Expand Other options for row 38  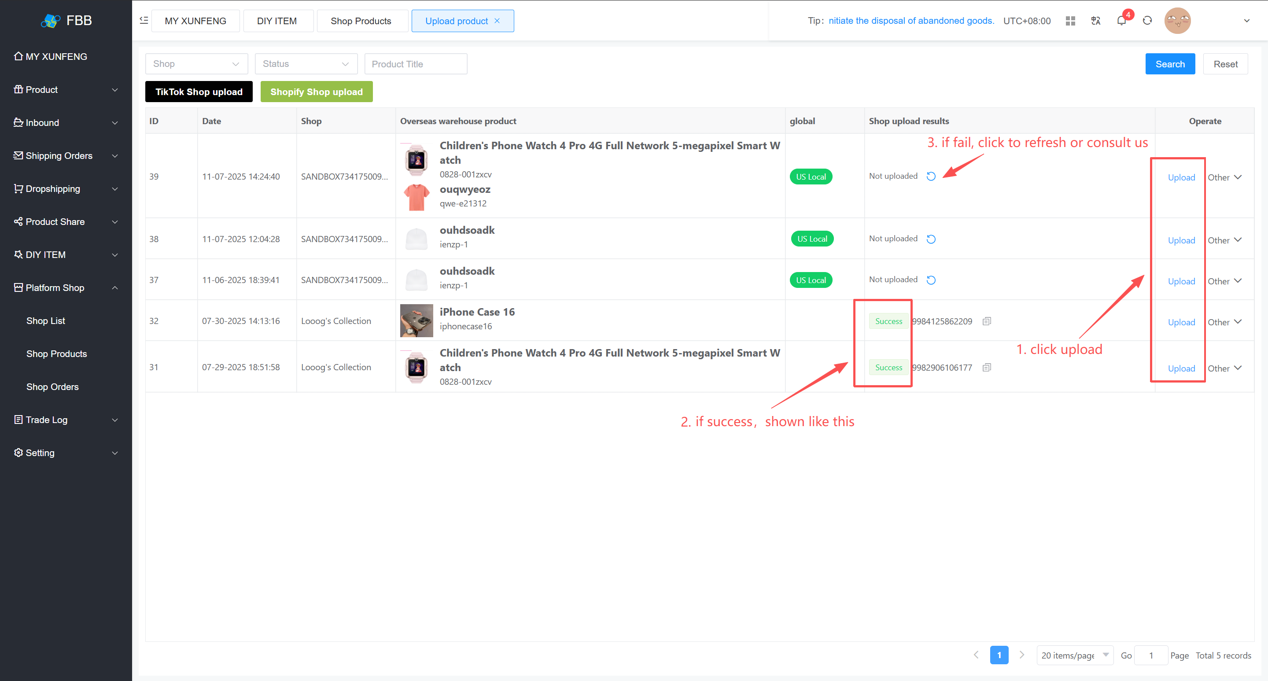(x=1225, y=240)
